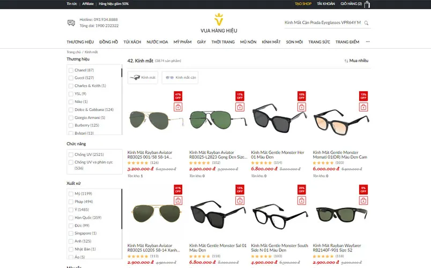Add Rayban Aviator RB3025 001/58 to cart
Screen dimensions: 431x268
click(178, 107)
